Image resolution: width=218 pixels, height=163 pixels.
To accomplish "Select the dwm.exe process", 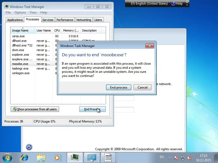I will (x=34, y=50).
